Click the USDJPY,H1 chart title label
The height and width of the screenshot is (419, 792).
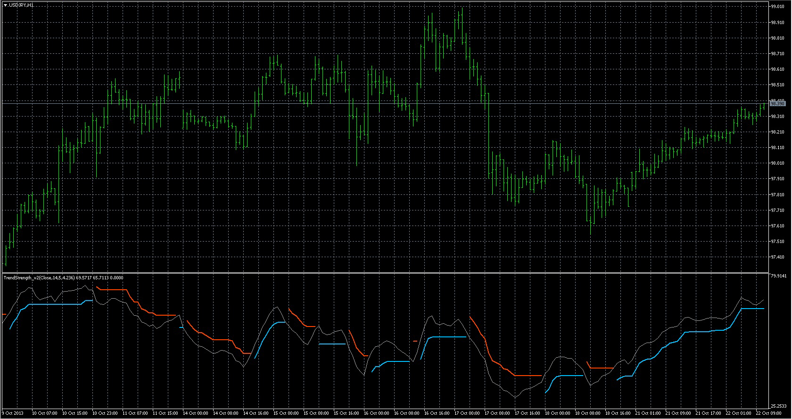click(x=21, y=5)
